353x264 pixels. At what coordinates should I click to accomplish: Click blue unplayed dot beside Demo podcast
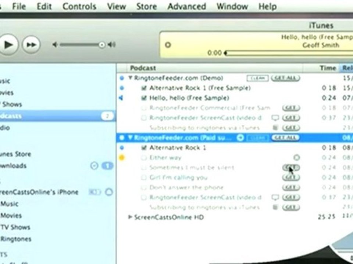coord(122,78)
